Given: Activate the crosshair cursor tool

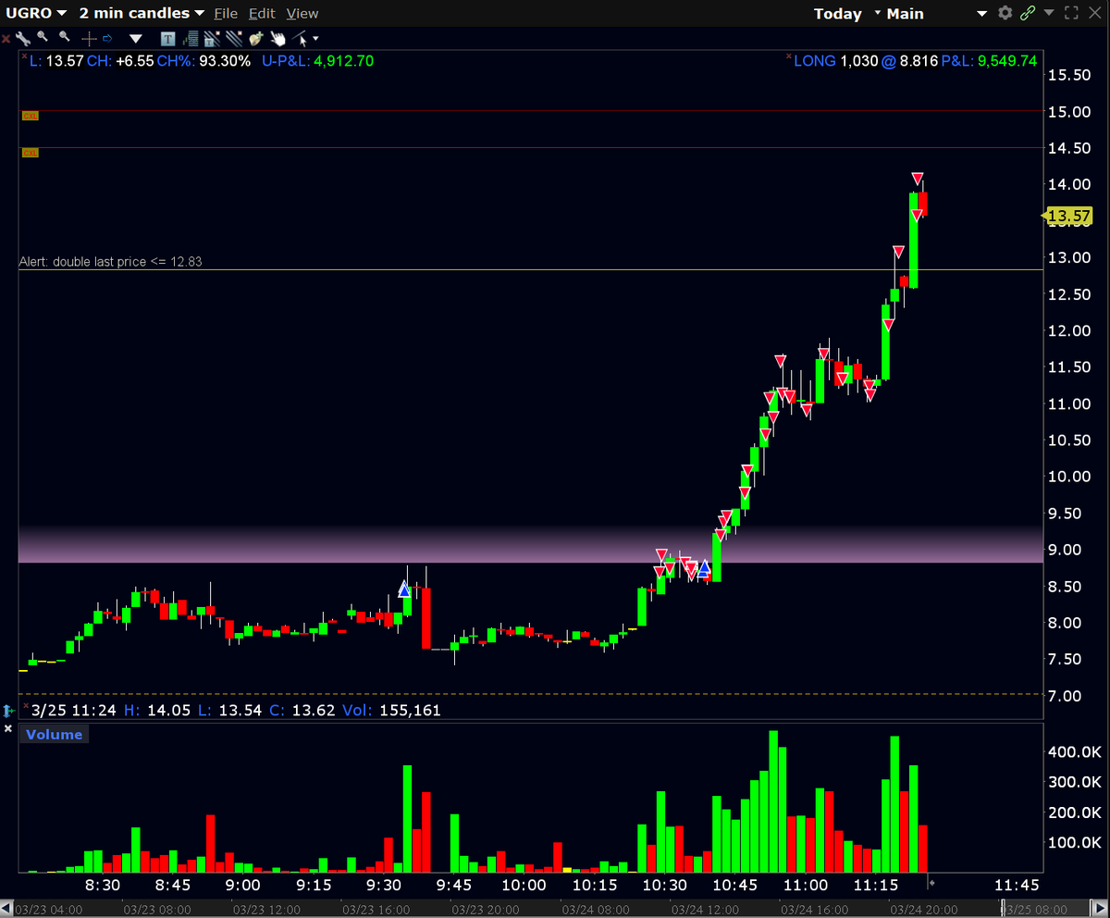Looking at the screenshot, I should (89, 38).
